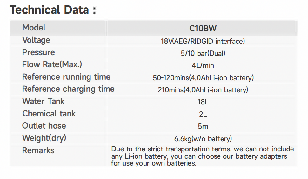Click the 210mins charging time value
Viewport: 308px width, 179px height.
(203, 90)
